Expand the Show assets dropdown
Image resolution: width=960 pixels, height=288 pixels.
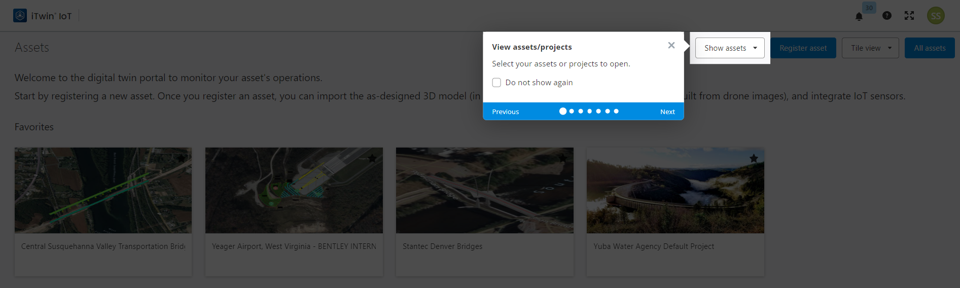click(730, 48)
